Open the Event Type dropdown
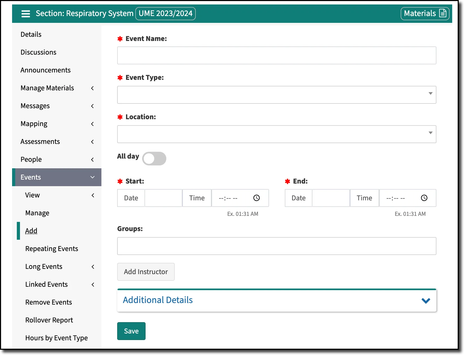This screenshot has height=355, width=464. tap(277, 95)
